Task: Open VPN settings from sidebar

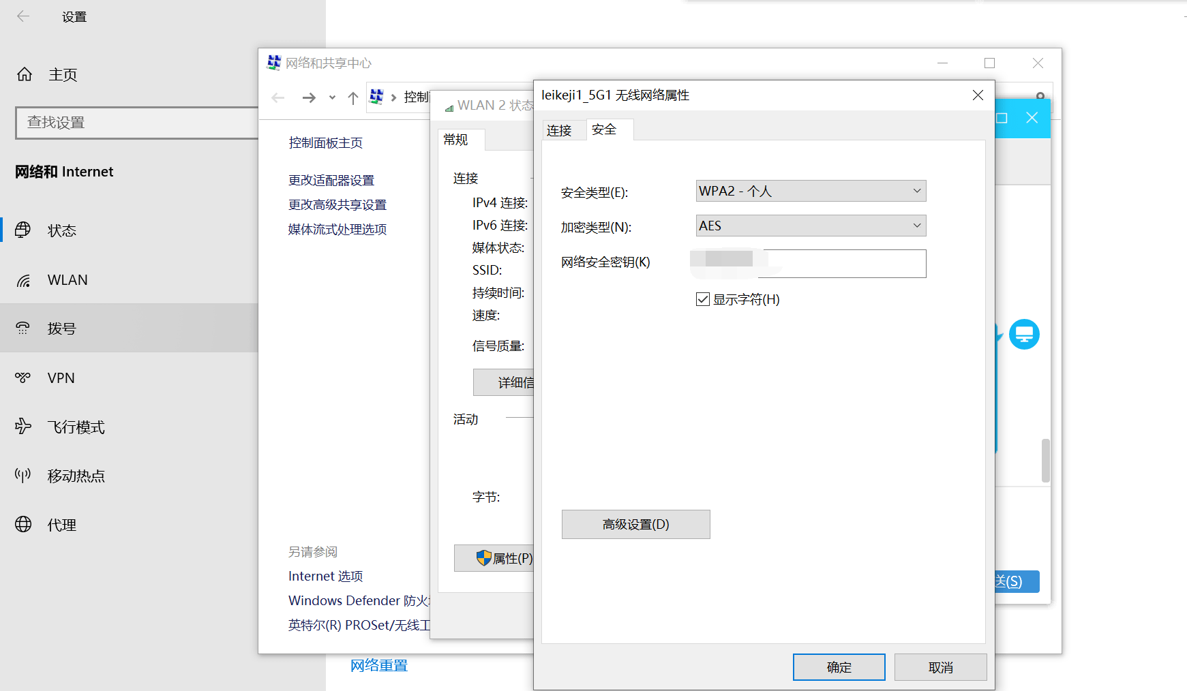Action: coord(61,378)
